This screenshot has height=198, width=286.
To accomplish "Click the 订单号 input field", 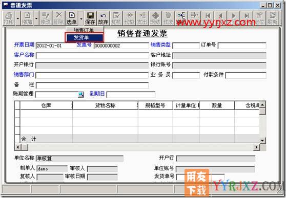I will [242, 46].
